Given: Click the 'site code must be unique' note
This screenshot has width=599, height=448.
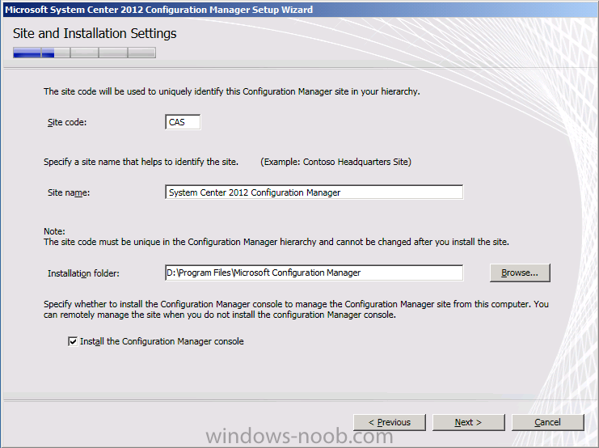Looking at the screenshot, I should tap(276, 242).
